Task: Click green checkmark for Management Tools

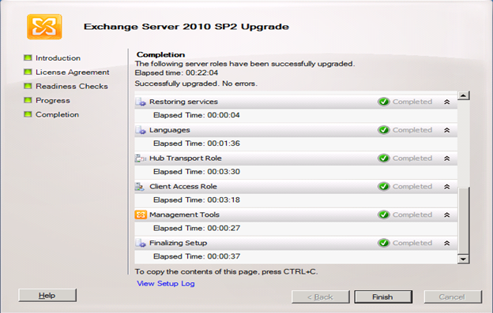Action: pos(384,214)
